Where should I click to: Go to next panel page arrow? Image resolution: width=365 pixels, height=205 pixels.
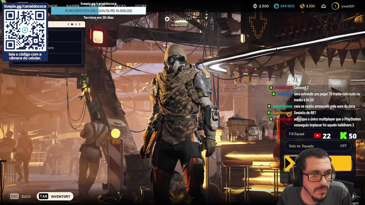coord(80,24)
